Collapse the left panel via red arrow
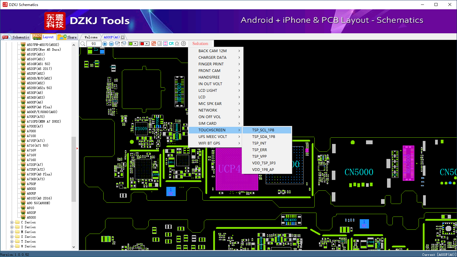The width and height of the screenshot is (457, 257). coord(77,148)
